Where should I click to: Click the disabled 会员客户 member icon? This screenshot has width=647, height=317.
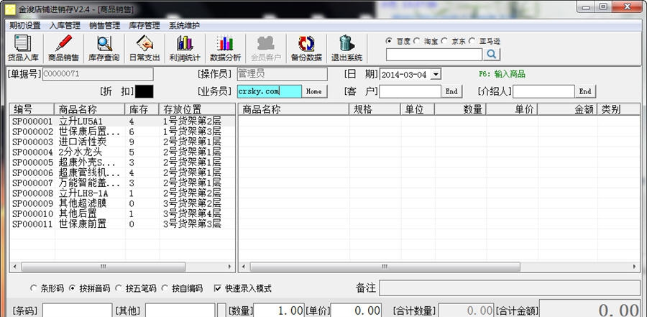[x=266, y=48]
